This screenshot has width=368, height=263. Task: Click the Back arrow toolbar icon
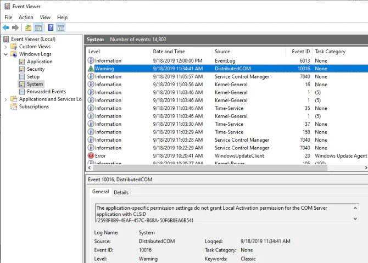(6, 27)
